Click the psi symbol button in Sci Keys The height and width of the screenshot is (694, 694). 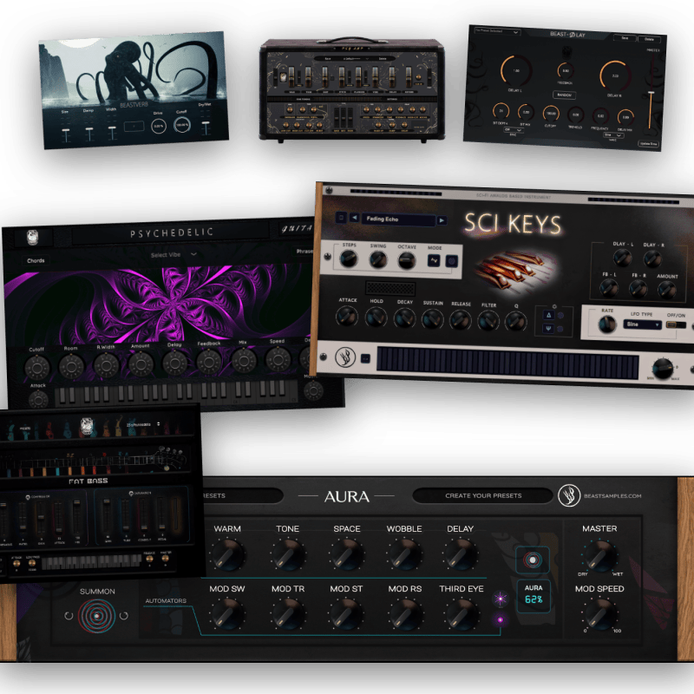point(549,329)
